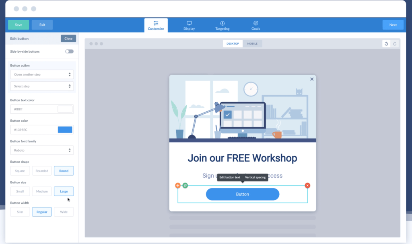Select the DESKTOP preview tab
This screenshot has height=244, width=412.
tap(233, 43)
